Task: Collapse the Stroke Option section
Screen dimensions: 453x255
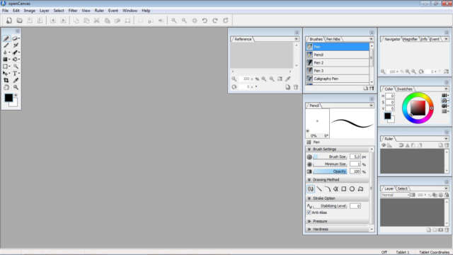Action: tap(309, 198)
